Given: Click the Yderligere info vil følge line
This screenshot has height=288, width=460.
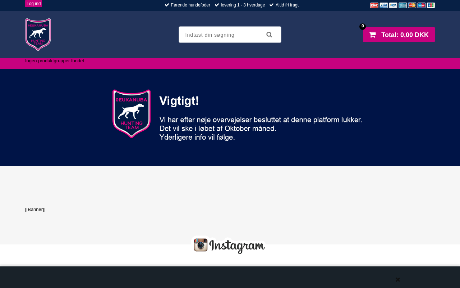Looking at the screenshot, I should (197, 137).
